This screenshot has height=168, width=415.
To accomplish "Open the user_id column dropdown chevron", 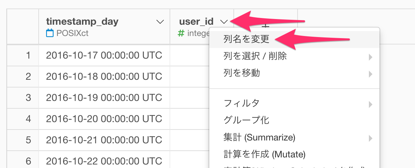I will (224, 22).
